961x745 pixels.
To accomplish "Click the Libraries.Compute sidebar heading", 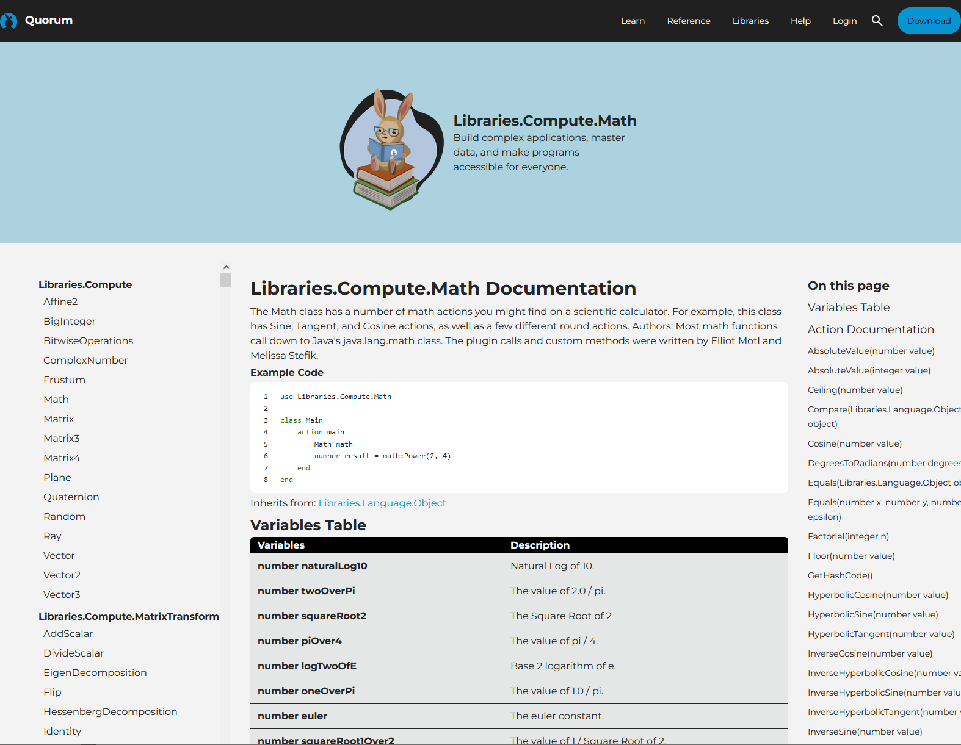I will coord(85,284).
